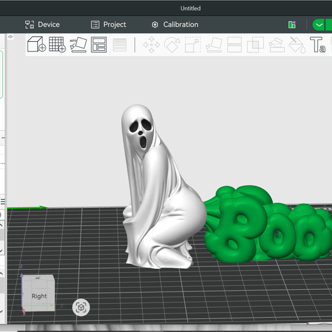Open the Color painting bucket tool
332x332 pixels.
(x=297, y=45)
